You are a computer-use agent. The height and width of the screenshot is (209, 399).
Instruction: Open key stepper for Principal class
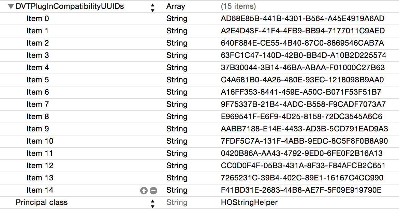tap(152, 204)
